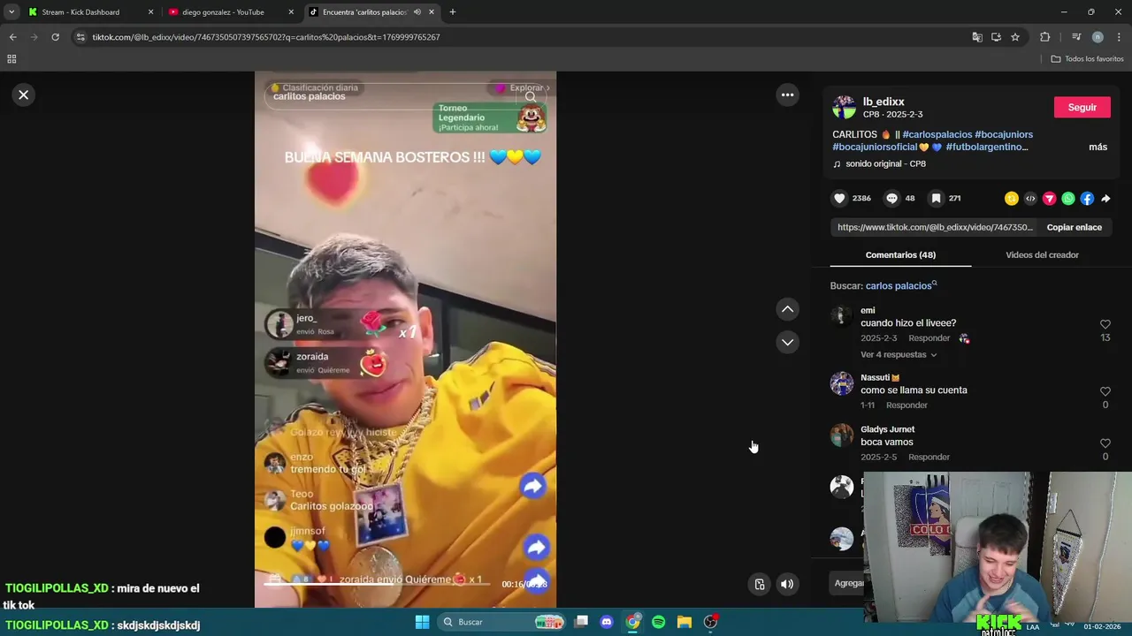Go to the previous video arrow

(x=787, y=309)
